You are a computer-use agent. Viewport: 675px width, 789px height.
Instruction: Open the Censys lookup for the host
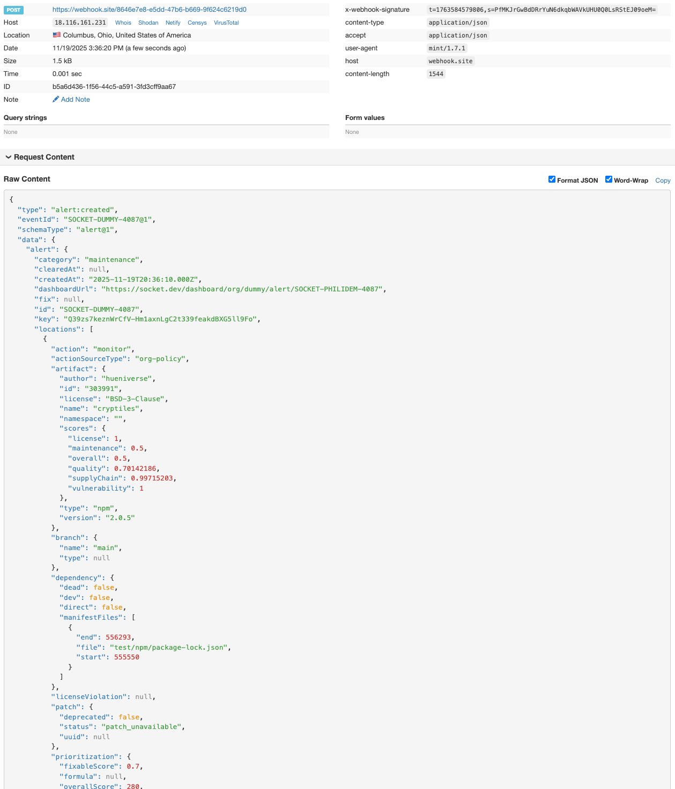[197, 22]
